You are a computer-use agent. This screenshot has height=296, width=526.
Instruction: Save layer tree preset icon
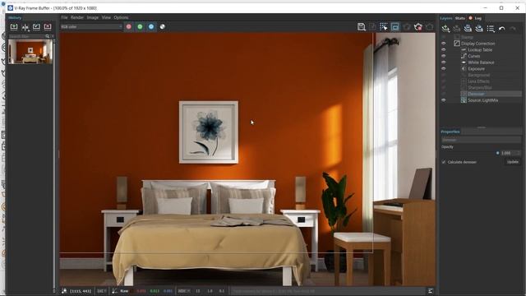tap(468, 29)
